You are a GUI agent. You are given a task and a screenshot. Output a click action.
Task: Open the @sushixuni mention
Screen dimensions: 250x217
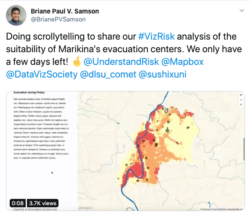pos(162,75)
